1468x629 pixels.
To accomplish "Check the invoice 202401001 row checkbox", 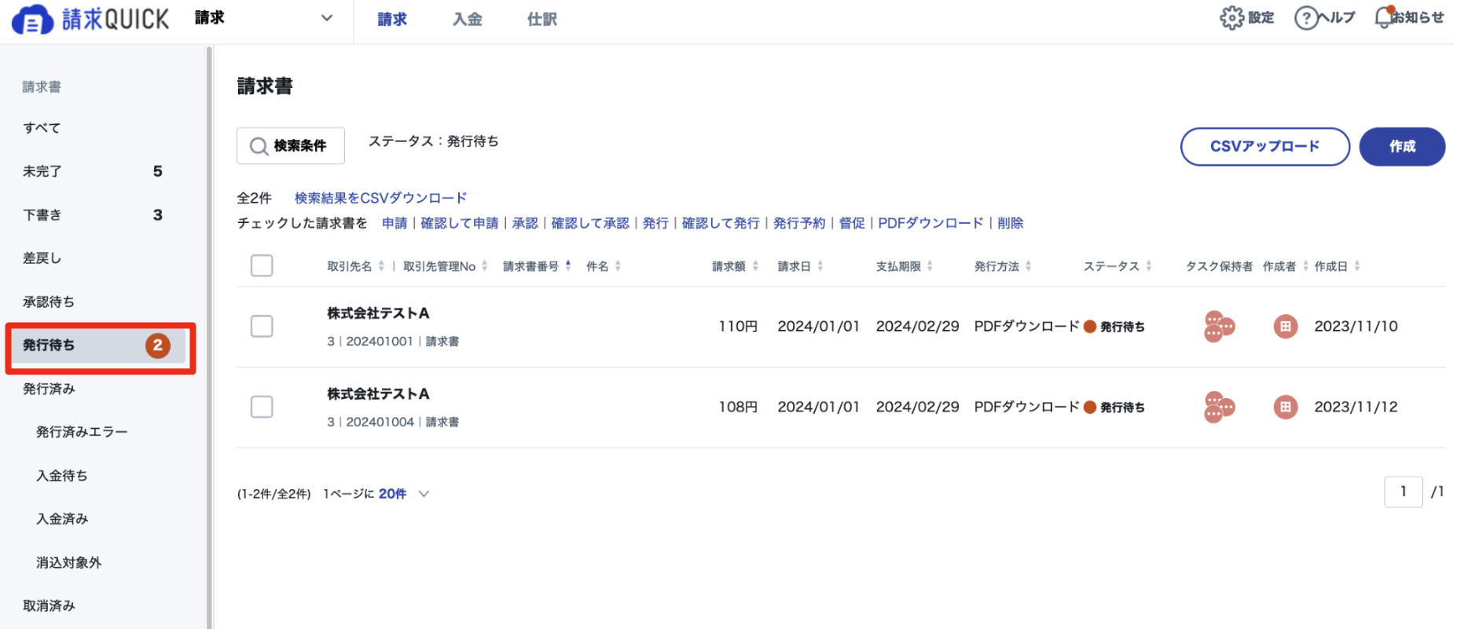I will (262, 326).
